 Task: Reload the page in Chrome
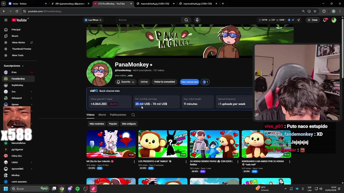[x=17, y=11]
